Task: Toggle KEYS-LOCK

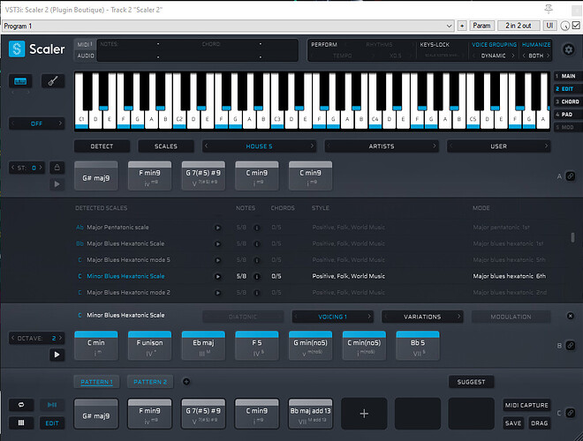Action: 435,45
